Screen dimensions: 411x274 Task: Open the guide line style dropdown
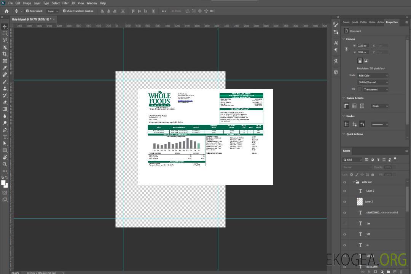point(380,124)
